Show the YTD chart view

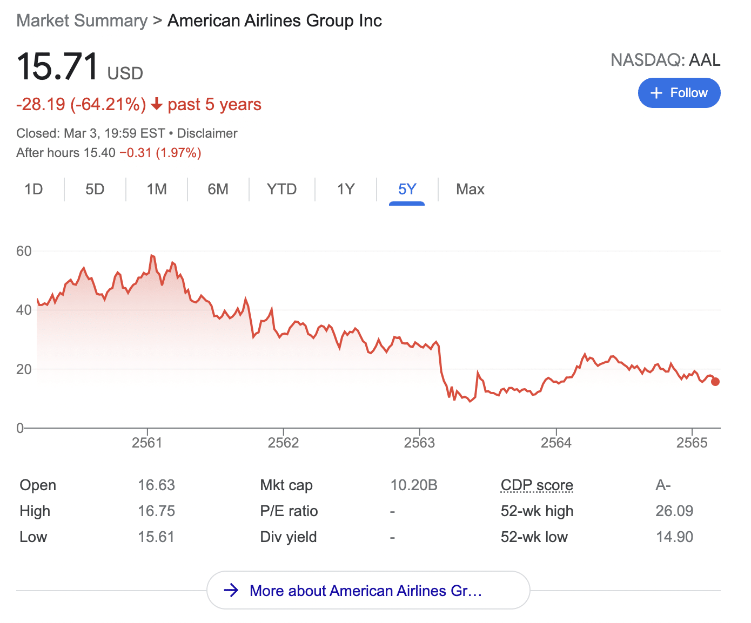281,189
